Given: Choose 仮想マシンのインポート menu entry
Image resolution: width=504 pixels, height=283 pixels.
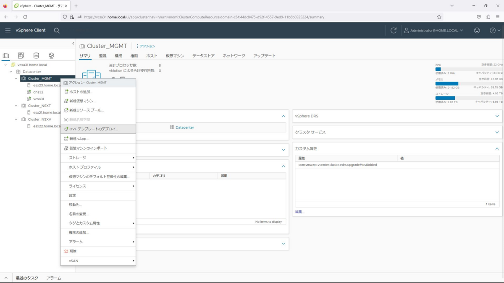Looking at the screenshot, I should (x=98, y=148).
